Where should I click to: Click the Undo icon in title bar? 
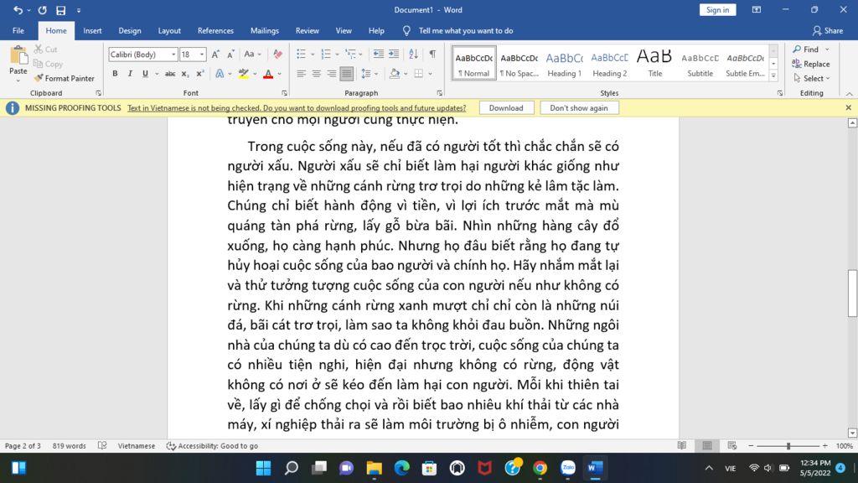[x=18, y=10]
